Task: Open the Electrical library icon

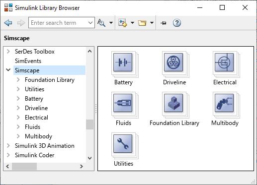Action: coord(224,62)
